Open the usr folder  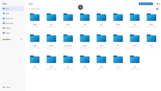click(118, 59)
